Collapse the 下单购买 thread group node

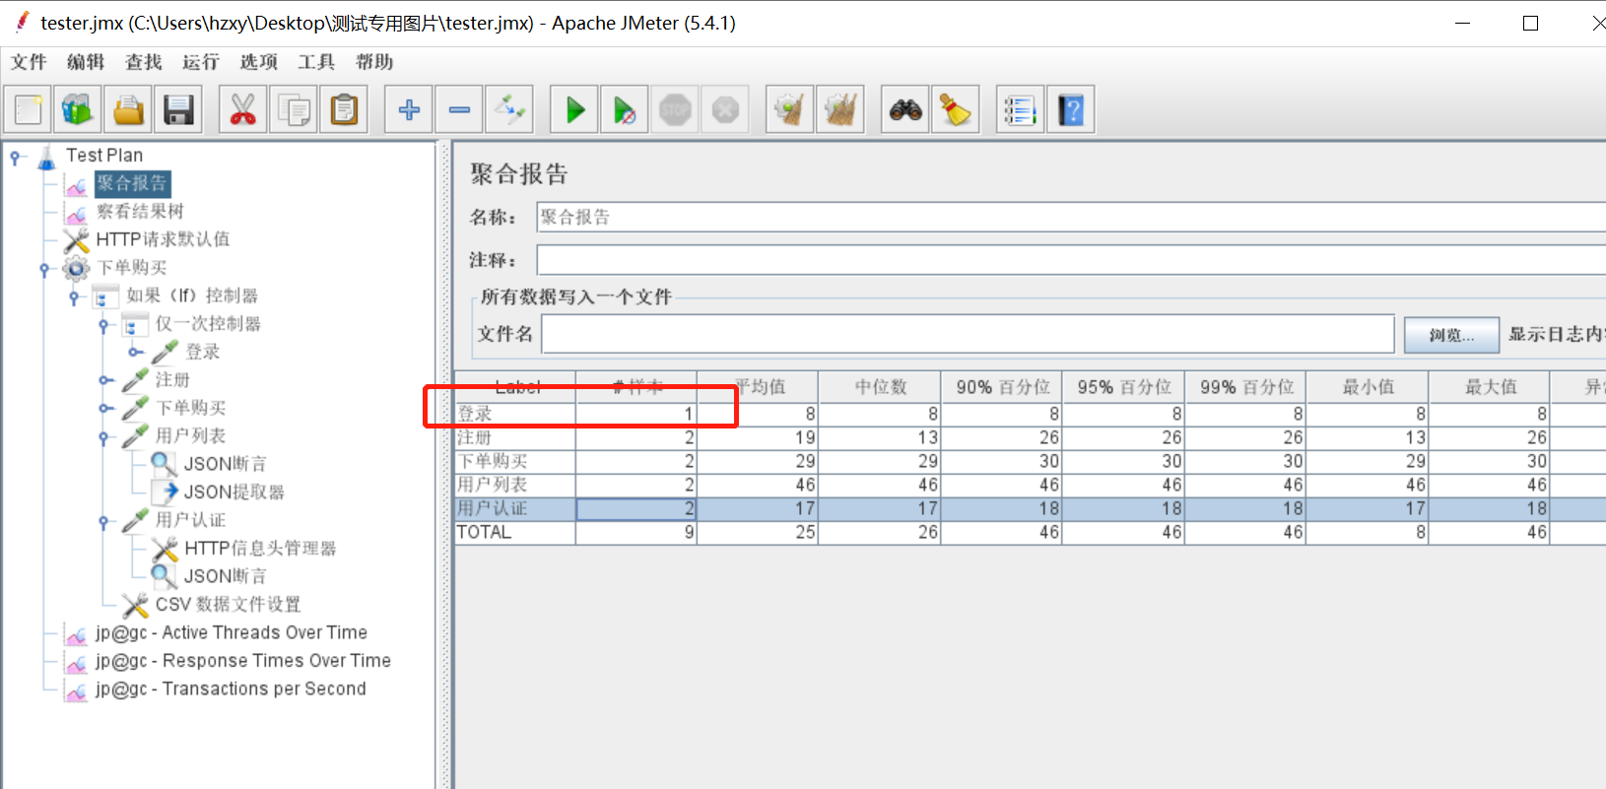click(x=44, y=268)
